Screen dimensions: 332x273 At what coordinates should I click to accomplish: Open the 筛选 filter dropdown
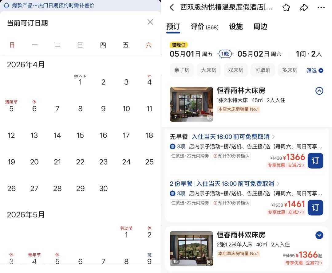314,71
